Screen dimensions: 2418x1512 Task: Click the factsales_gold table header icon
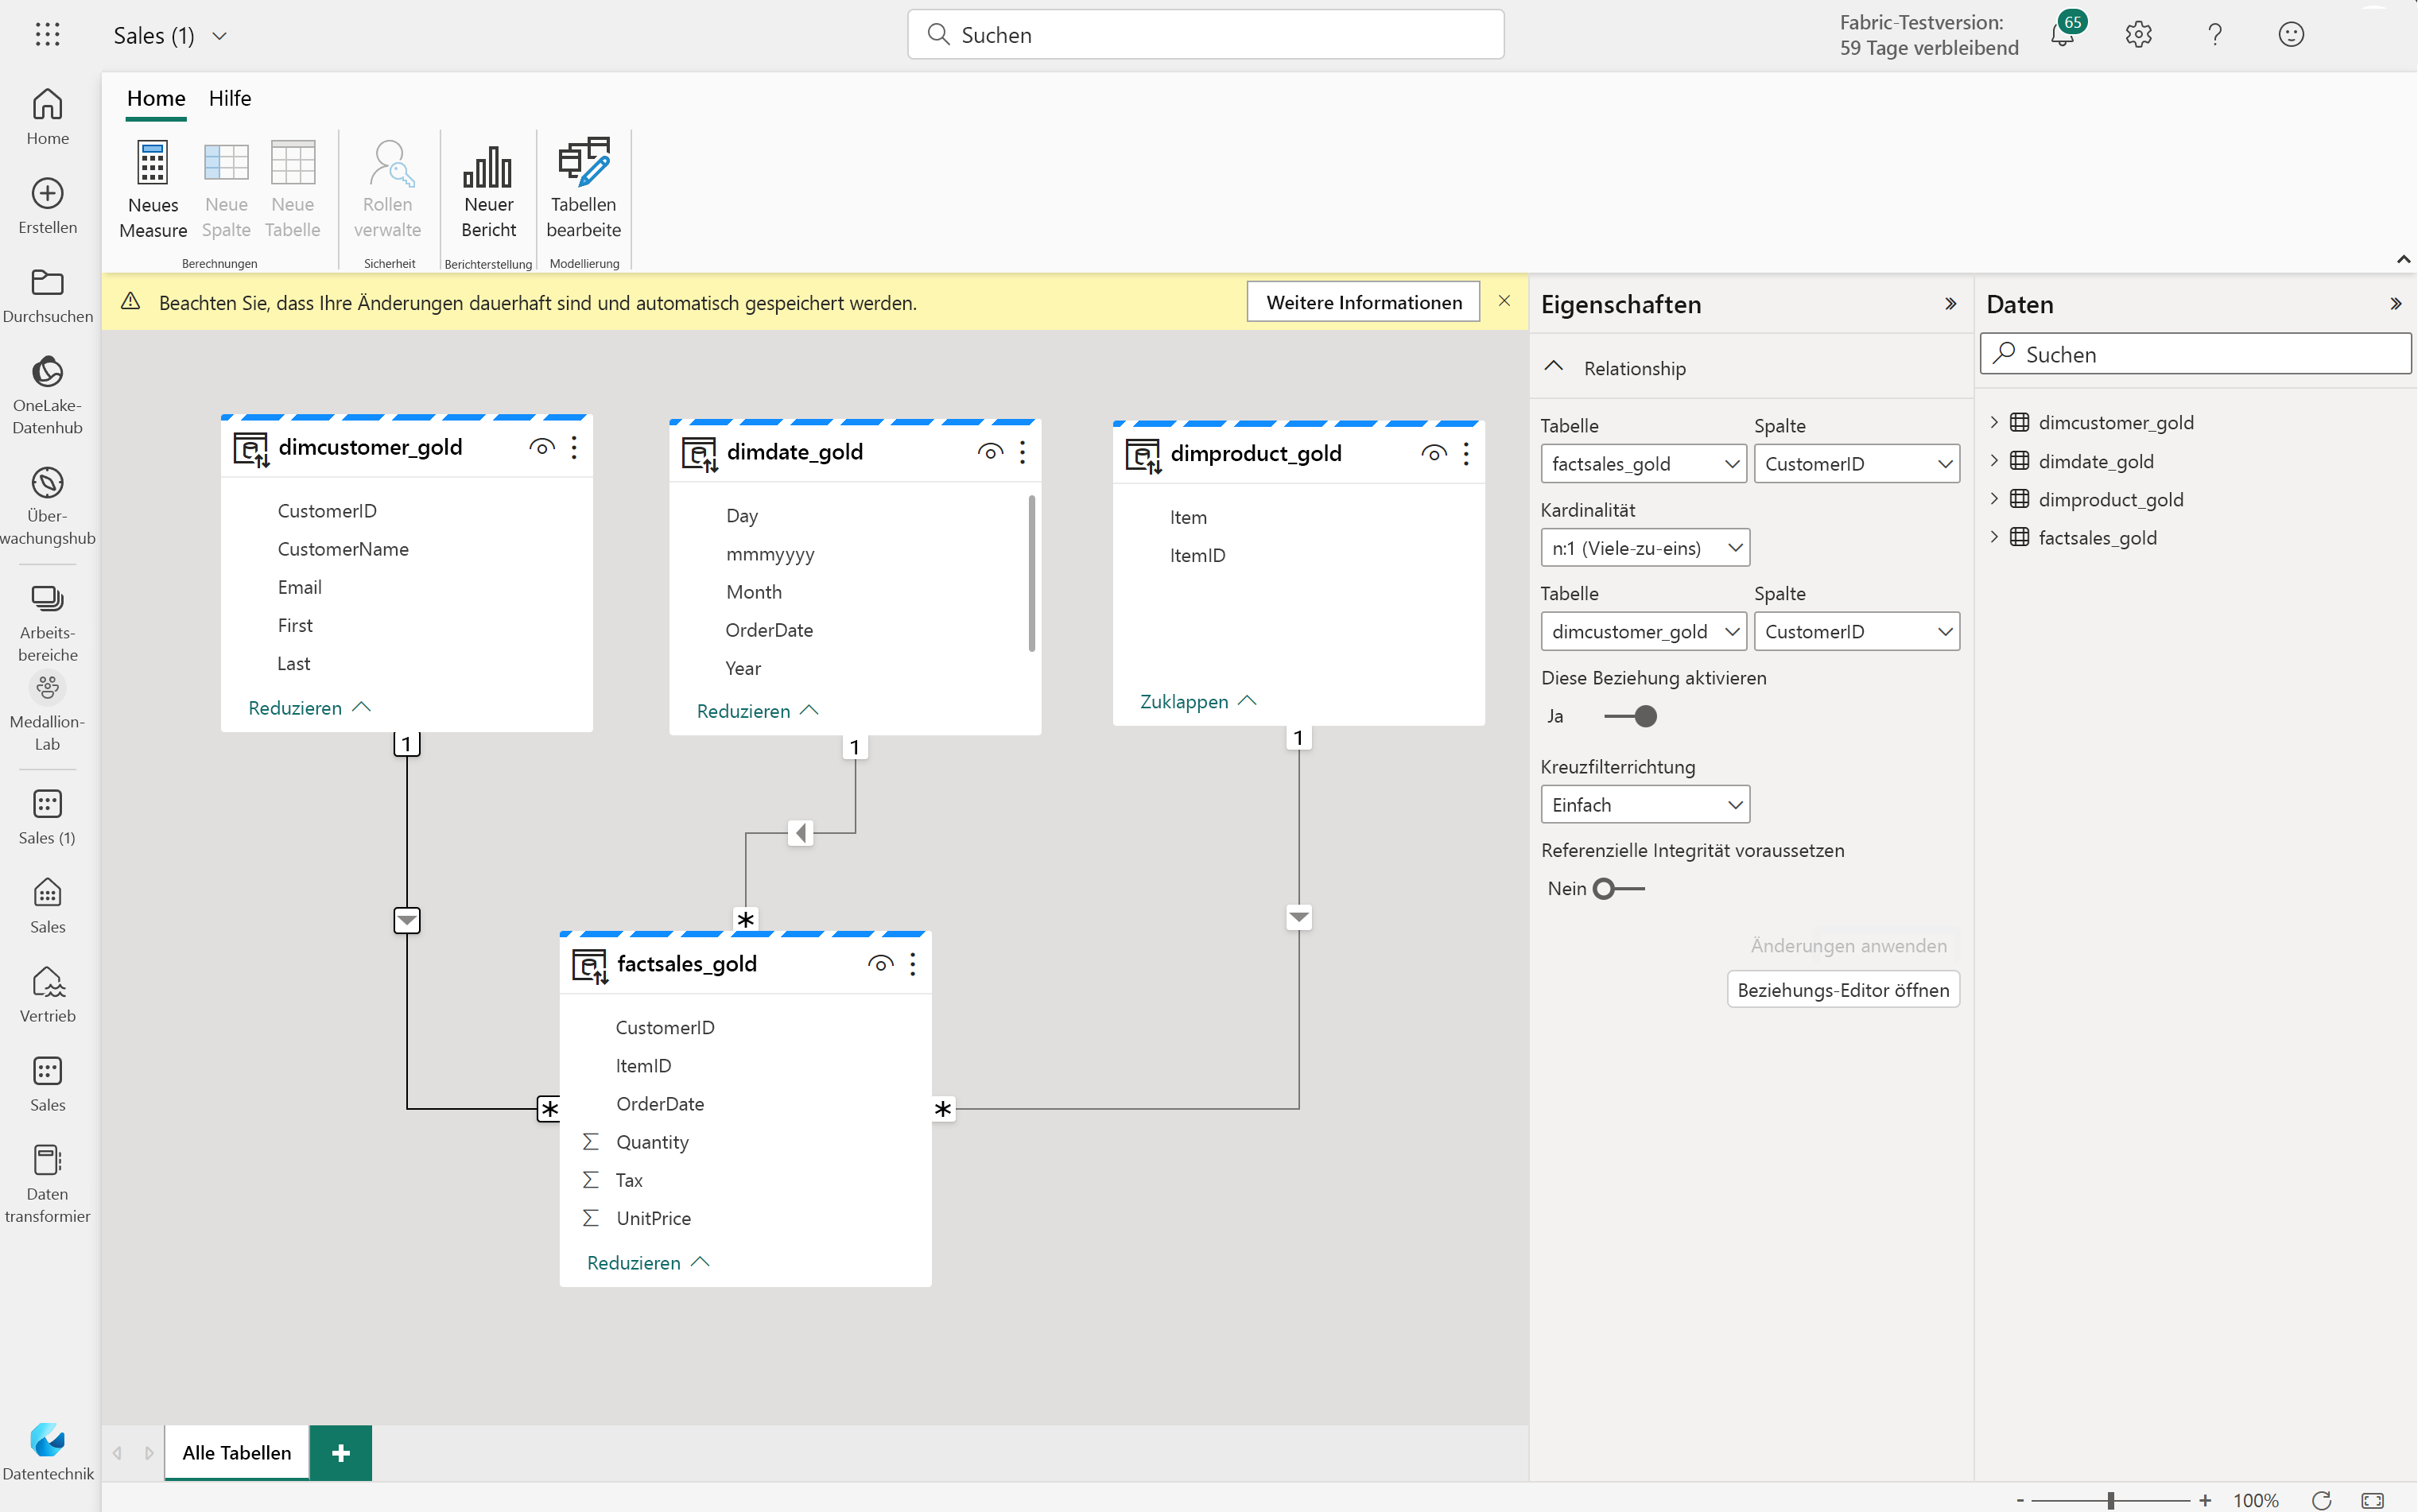click(591, 965)
